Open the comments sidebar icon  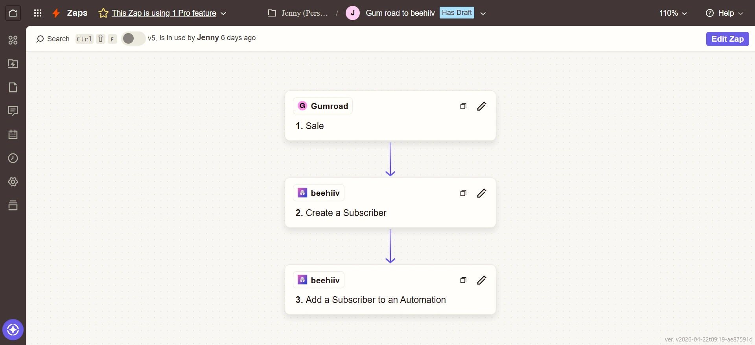click(13, 111)
